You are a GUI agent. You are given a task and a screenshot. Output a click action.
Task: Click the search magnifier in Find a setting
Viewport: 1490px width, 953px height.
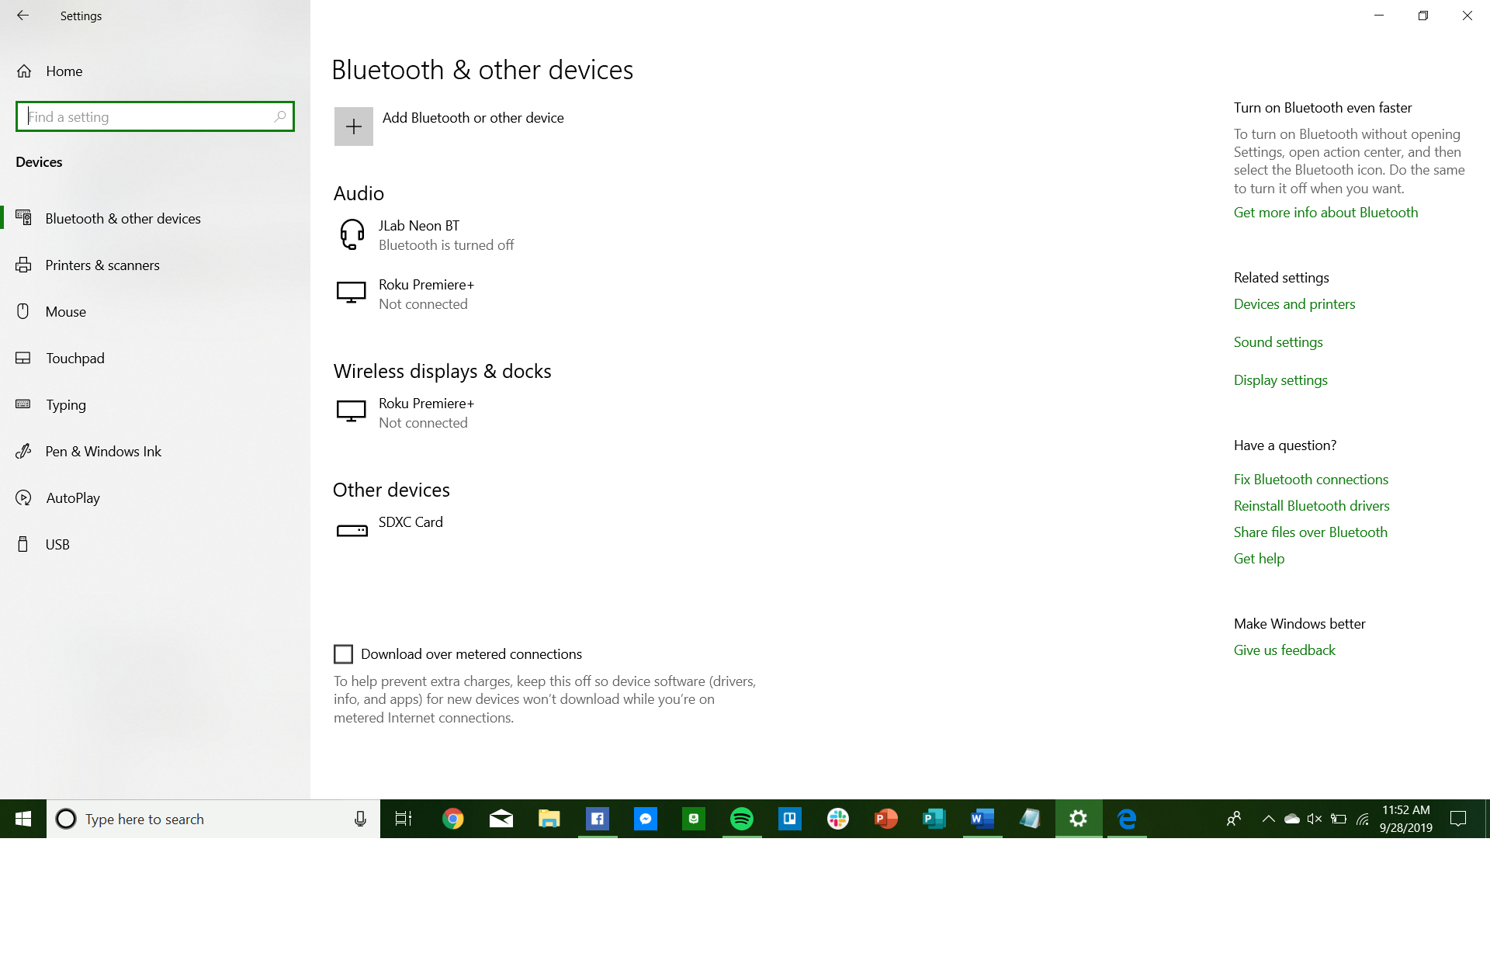[x=280, y=116]
